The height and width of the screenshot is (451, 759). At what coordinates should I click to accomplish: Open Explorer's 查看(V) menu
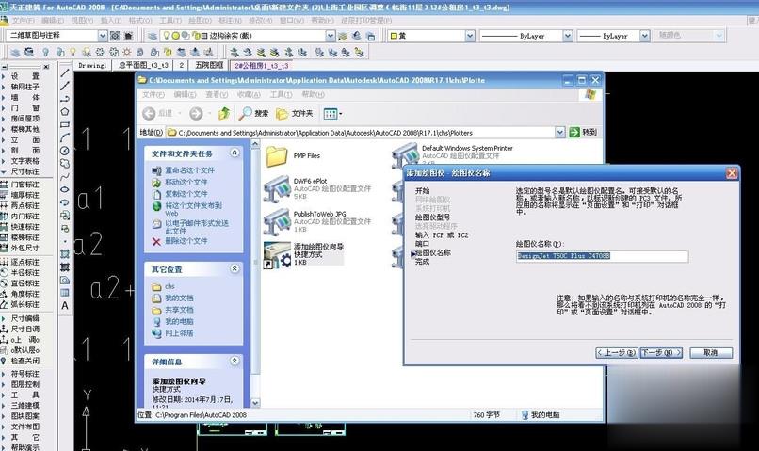click(x=217, y=94)
